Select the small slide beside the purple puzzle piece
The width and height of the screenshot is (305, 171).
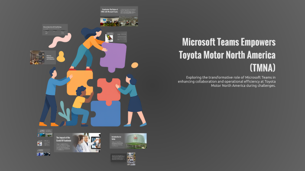(116, 37)
